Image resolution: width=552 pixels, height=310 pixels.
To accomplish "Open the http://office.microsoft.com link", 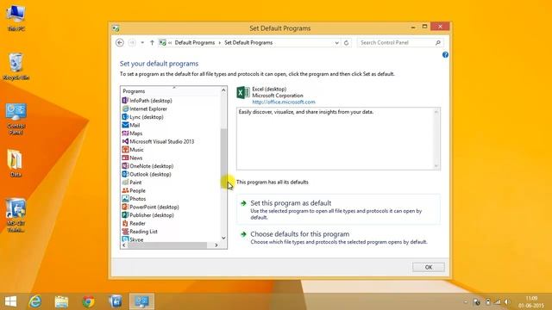I will (x=284, y=102).
